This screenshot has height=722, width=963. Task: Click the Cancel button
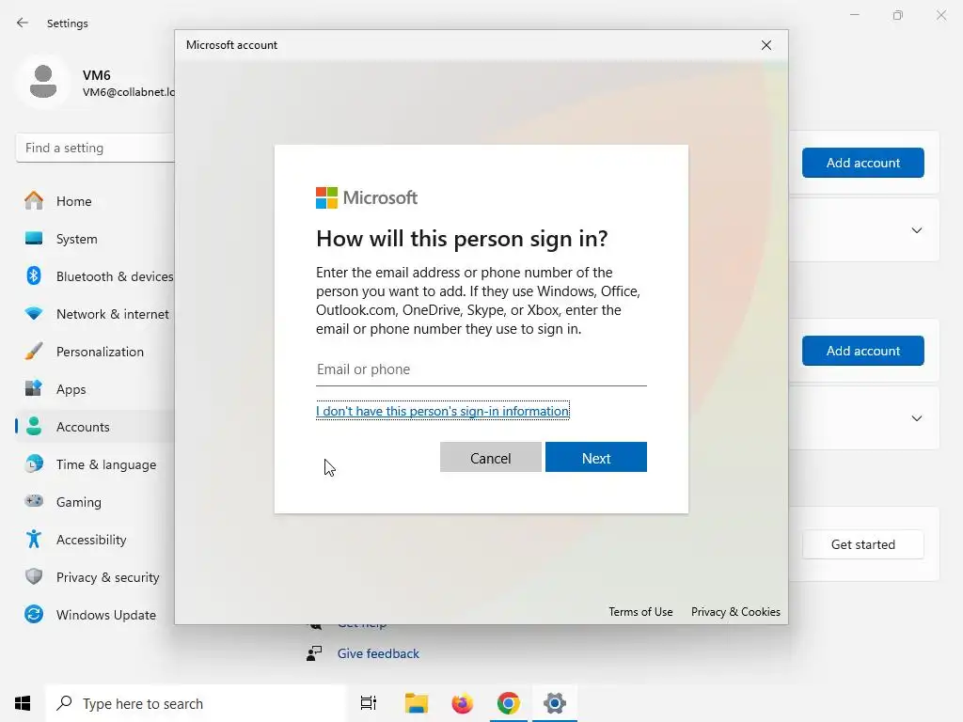tap(490, 458)
